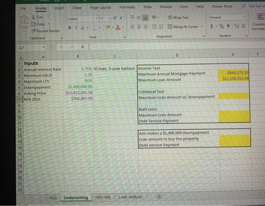Increase indent

tap(161, 27)
